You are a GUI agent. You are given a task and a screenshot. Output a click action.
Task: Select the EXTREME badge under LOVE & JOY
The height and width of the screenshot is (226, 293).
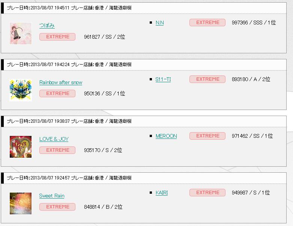click(x=57, y=150)
